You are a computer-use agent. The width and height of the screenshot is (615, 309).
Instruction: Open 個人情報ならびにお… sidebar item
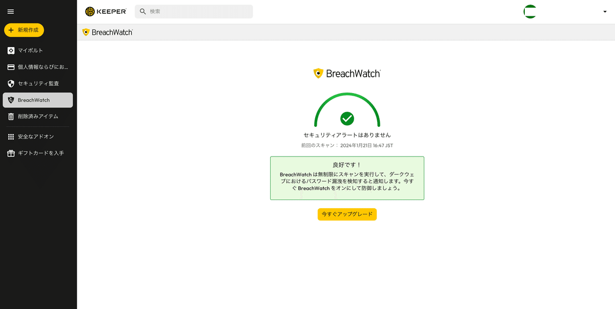click(38, 67)
